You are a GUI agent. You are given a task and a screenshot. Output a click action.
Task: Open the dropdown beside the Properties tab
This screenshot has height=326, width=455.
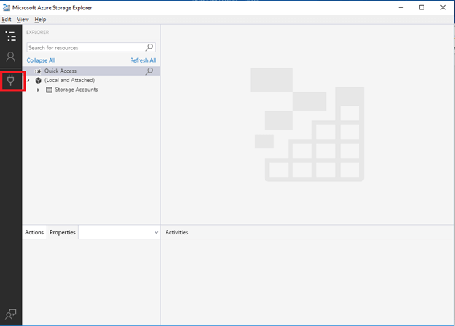[x=156, y=232]
